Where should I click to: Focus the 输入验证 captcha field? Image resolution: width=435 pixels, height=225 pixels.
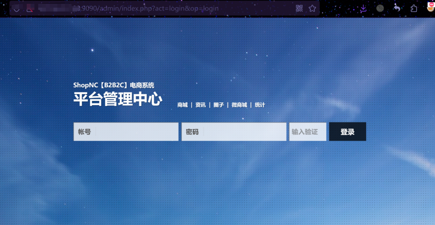pos(308,132)
